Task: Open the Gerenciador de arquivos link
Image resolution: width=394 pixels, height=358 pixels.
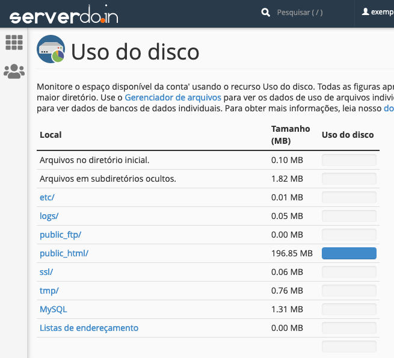Action: 173,97
